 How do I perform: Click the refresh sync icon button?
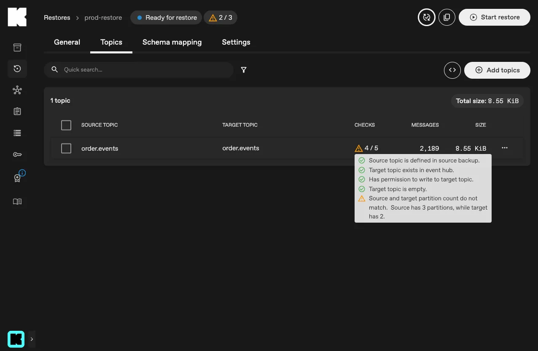427,17
